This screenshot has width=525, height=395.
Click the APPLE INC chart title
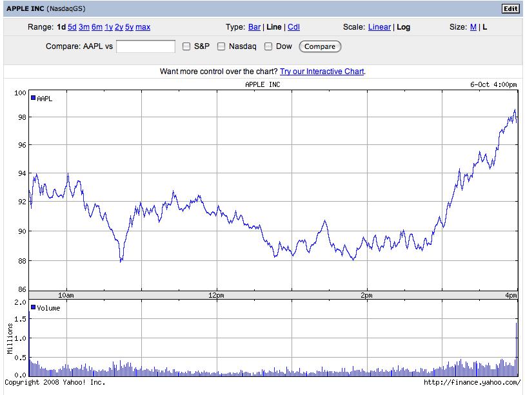click(x=262, y=84)
